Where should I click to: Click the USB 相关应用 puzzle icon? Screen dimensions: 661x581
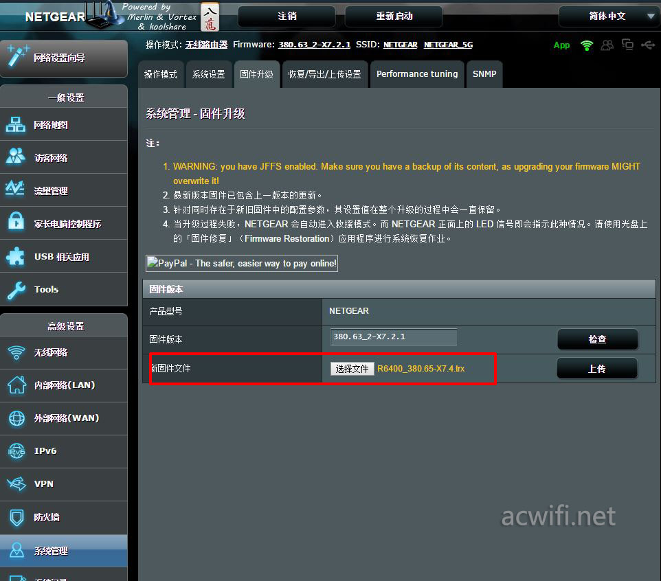click(16, 256)
